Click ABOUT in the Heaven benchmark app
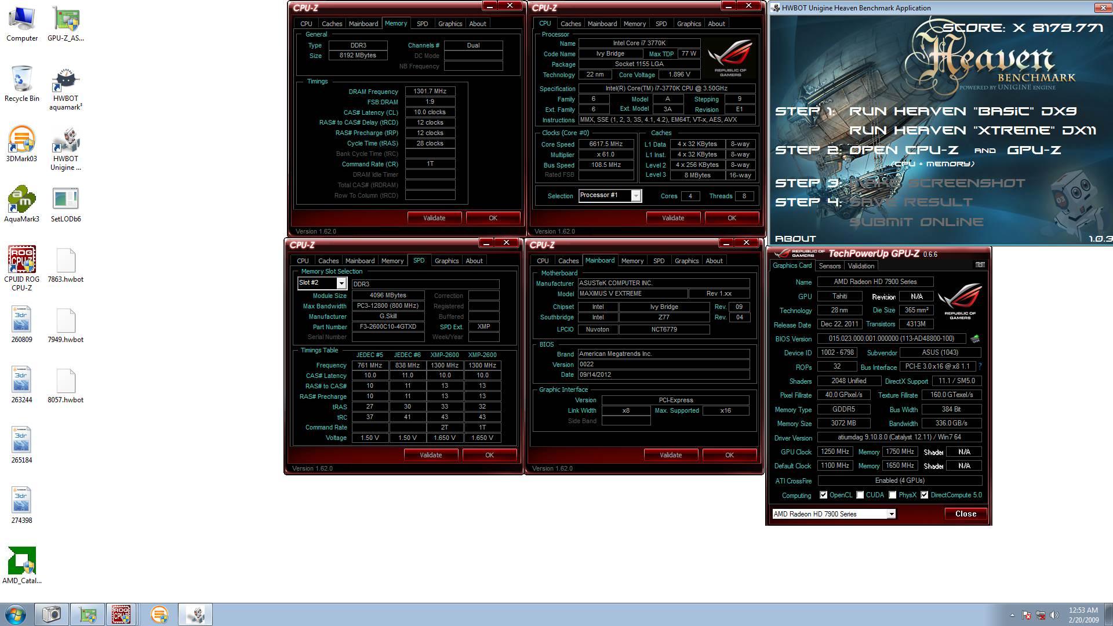The width and height of the screenshot is (1113, 626). [795, 239]
